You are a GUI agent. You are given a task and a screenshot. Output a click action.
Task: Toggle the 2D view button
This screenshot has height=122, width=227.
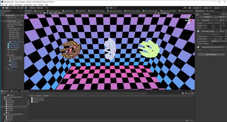(x=41, y=13)
